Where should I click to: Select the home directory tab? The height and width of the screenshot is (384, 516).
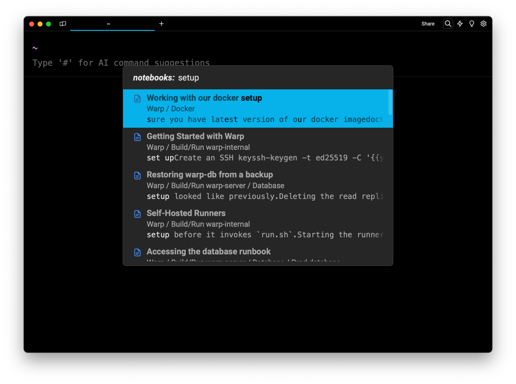(112, 24)
